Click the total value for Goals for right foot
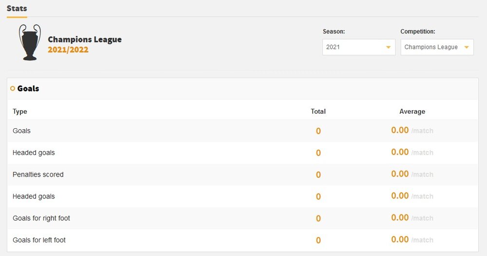 pyautogui.click(x=318, y=219)
